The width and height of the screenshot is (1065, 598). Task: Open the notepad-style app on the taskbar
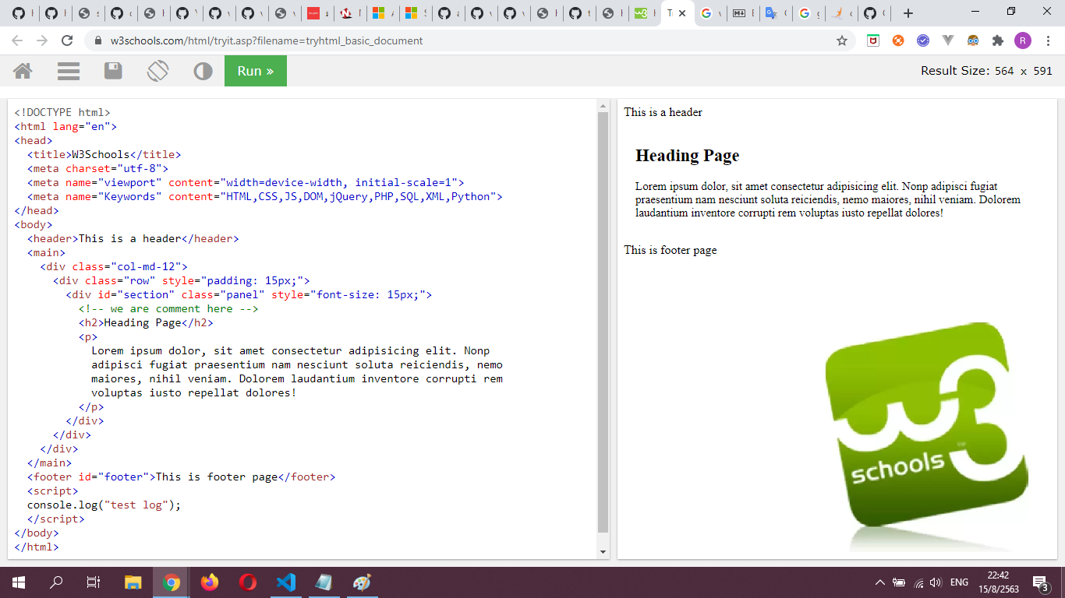click(324, 582)
